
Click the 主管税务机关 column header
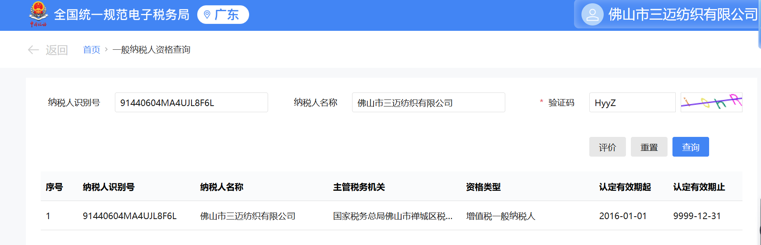tap(359, 187)
